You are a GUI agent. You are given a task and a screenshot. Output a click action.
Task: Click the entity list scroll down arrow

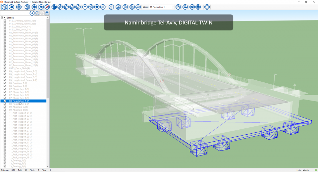[48, 166]
